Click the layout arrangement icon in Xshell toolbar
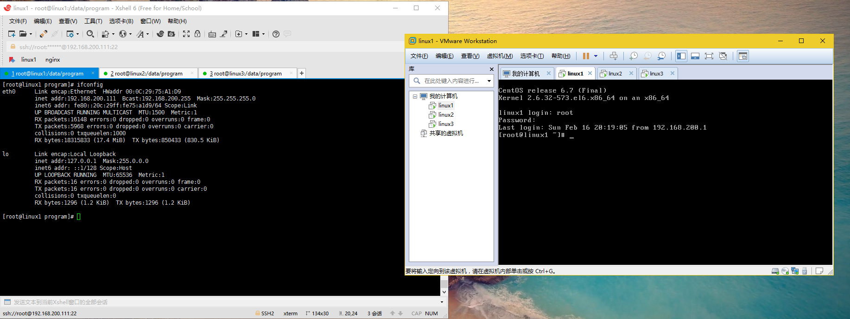Image resolution: width=850 pixels, height=319 pixels. 256,34
